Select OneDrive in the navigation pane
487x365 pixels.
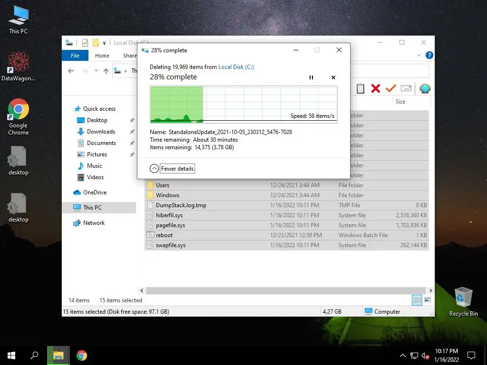[x=95, y=192]
